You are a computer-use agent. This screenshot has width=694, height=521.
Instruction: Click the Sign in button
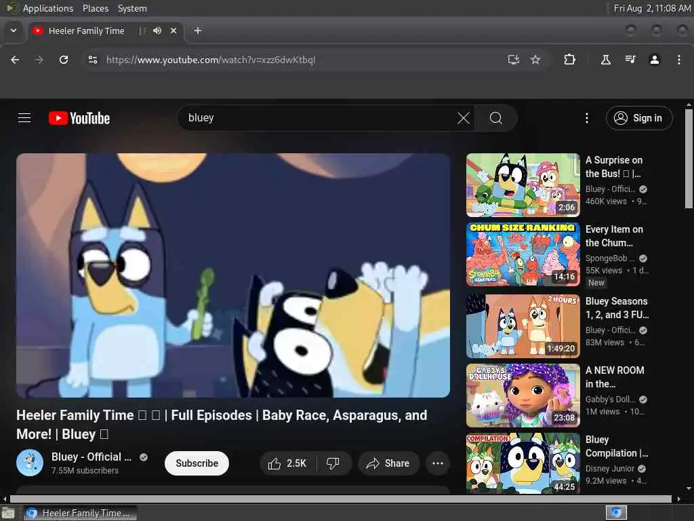639,118
